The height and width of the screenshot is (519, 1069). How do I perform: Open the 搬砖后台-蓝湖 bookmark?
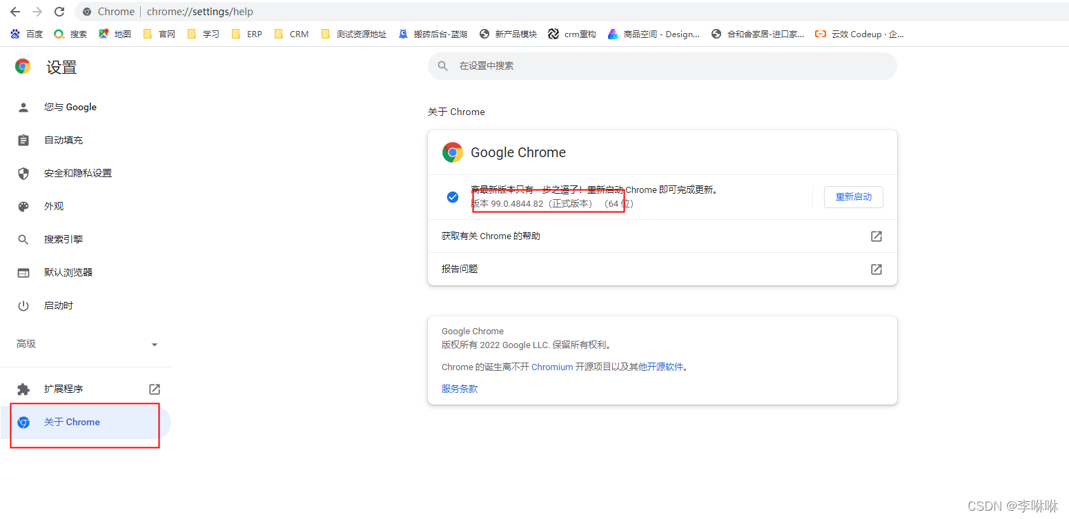[x=433, y=34]
